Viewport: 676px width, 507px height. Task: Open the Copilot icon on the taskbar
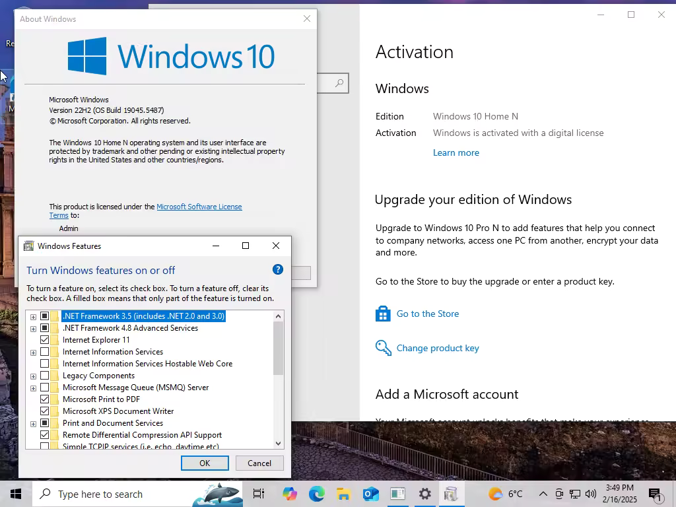coord(290,494)
